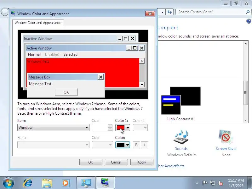Screen dimensions: 252x189
Task: Open the taskbar clock showing 11:17 AM
Action: [x=236, y=183]
